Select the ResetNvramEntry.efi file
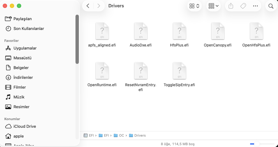Image resolution: width=278 pixels, height=147 pixels. tap(141, 71)
